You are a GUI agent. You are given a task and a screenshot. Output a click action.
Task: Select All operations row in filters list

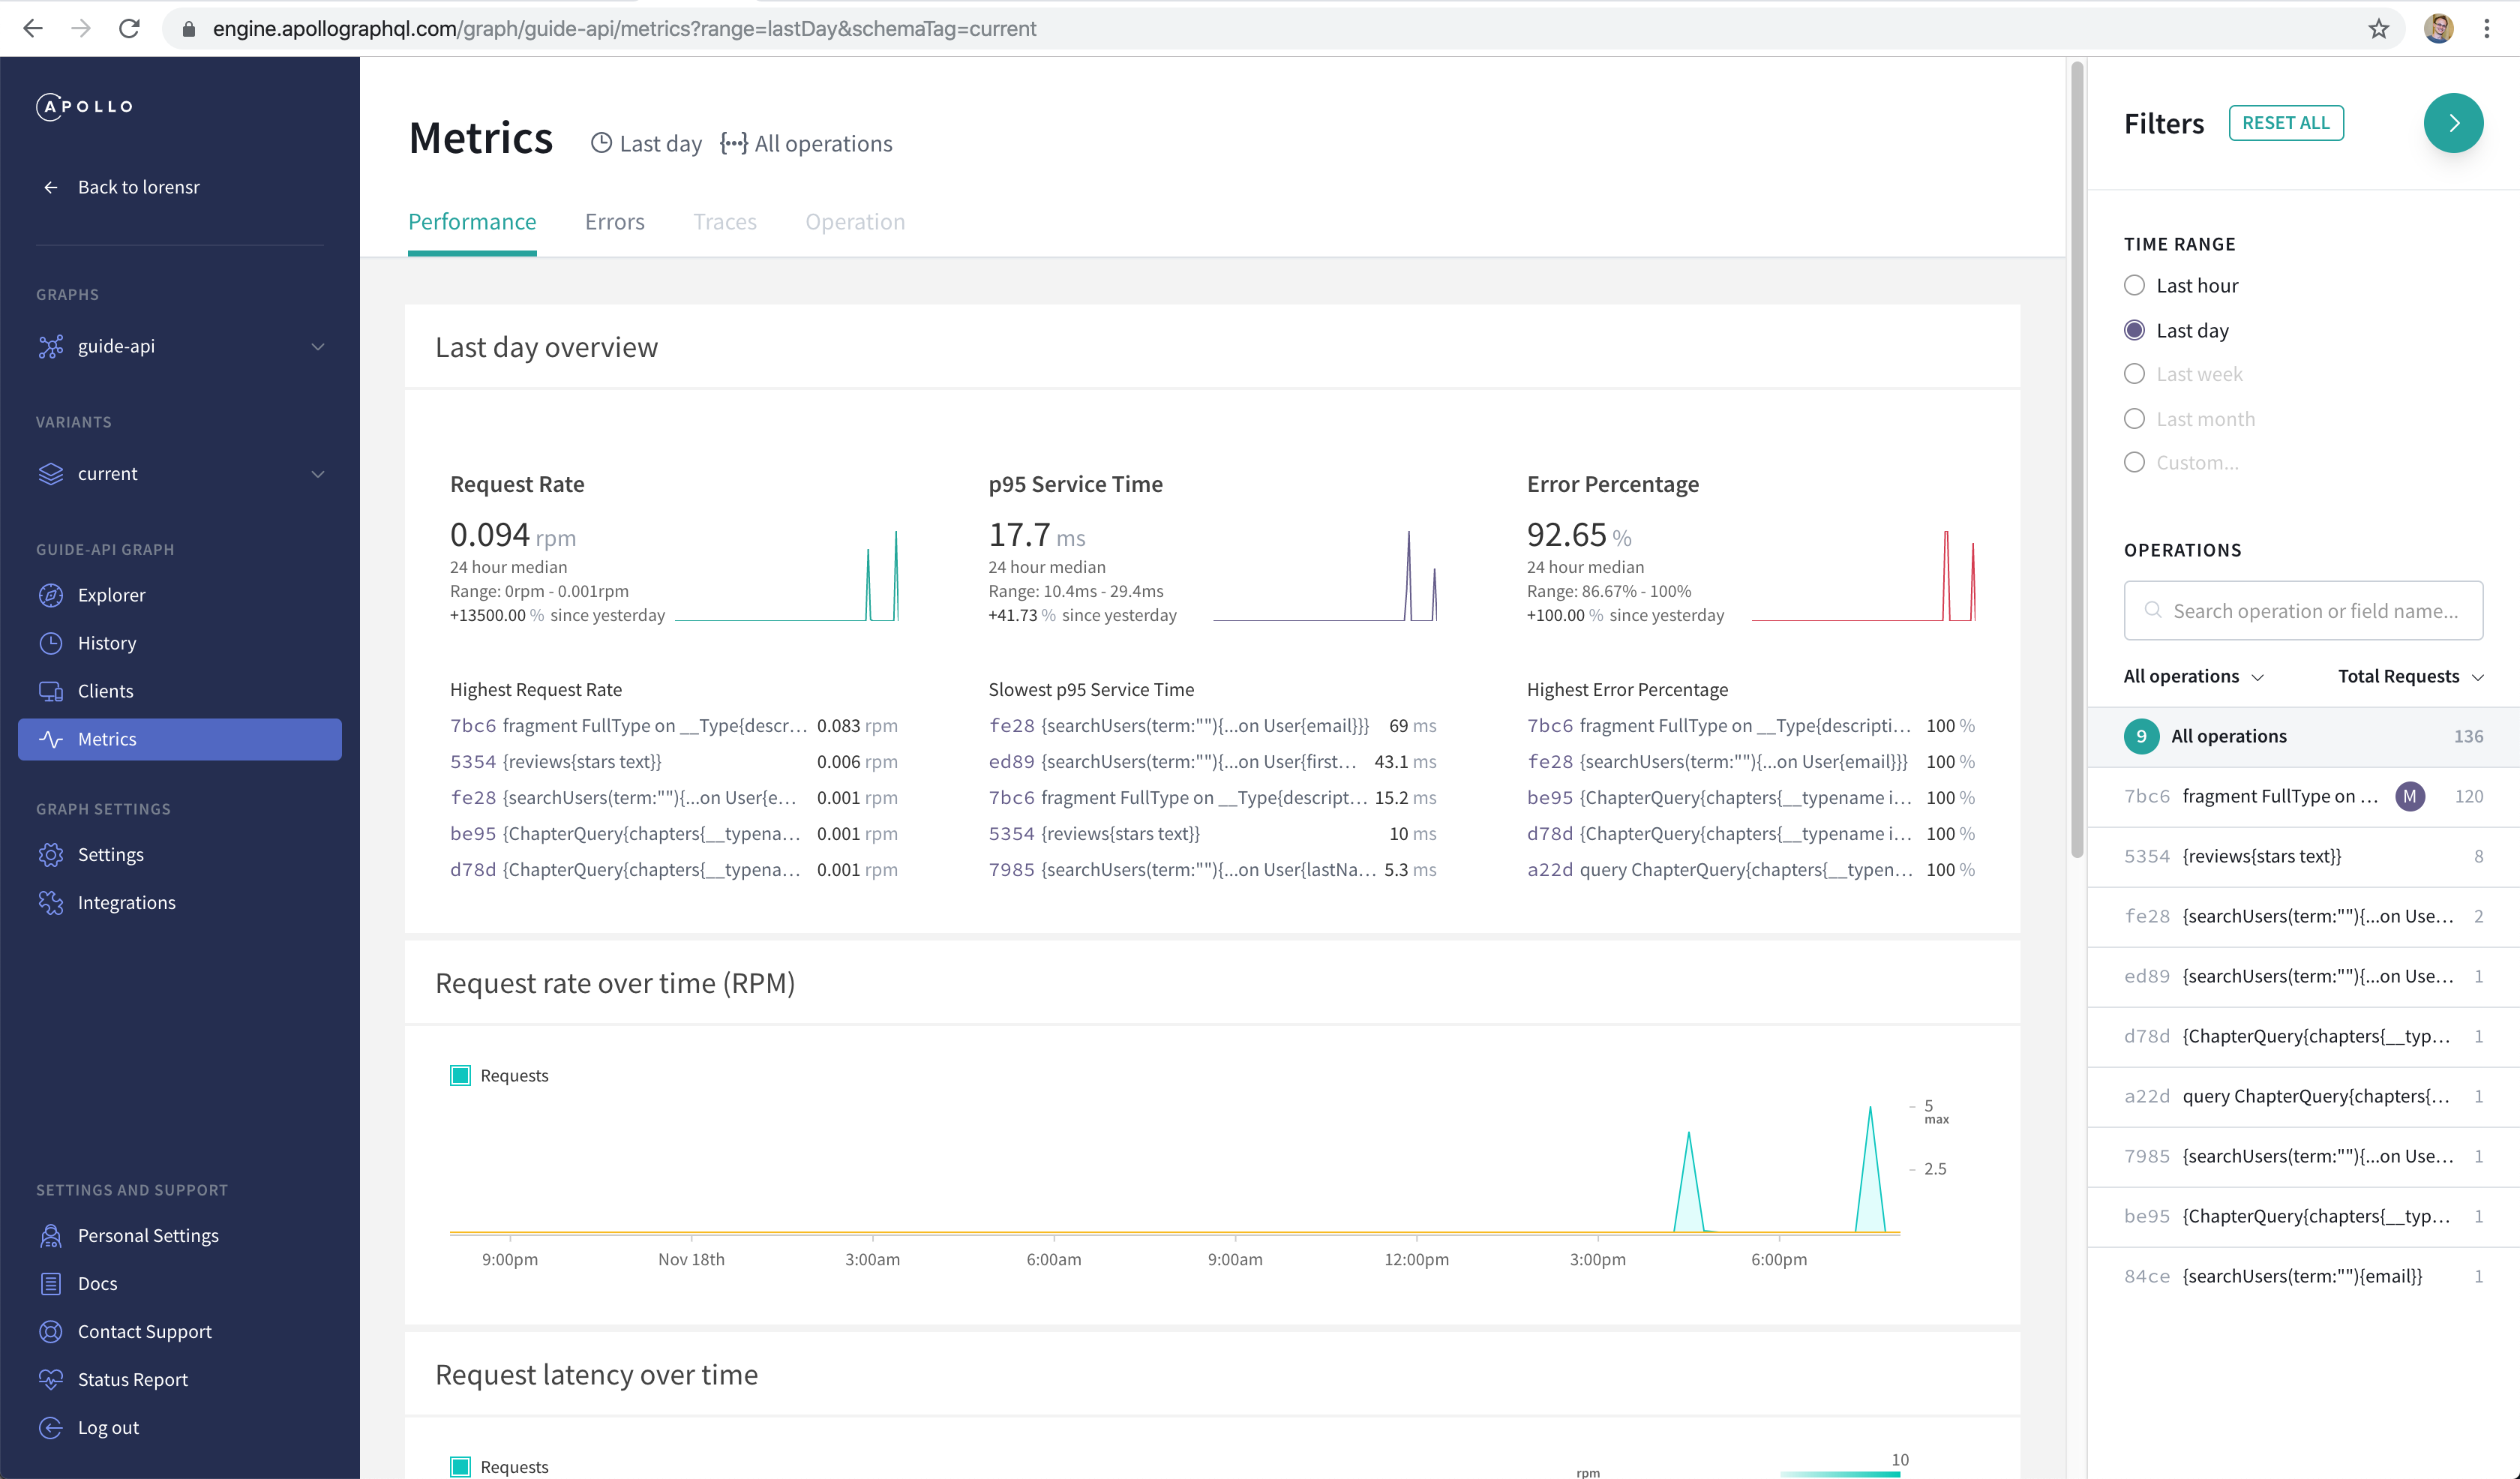[2303, 736]
